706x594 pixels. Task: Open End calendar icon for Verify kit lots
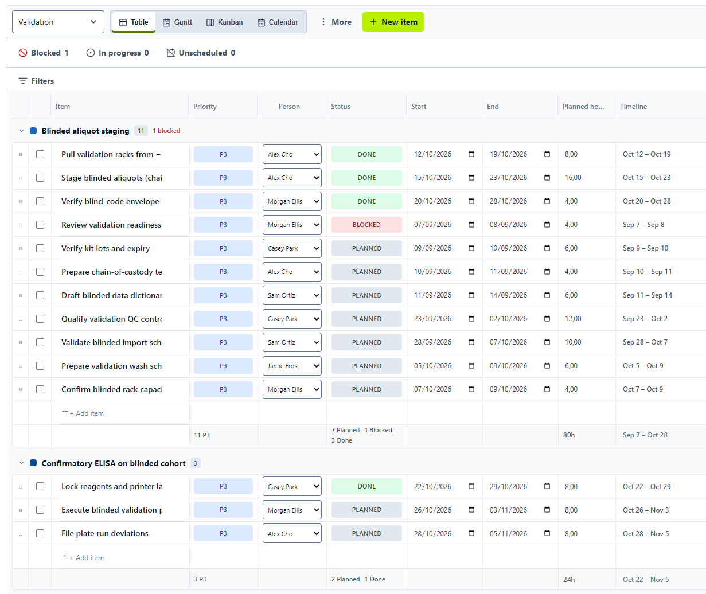[x=547, y=248]
